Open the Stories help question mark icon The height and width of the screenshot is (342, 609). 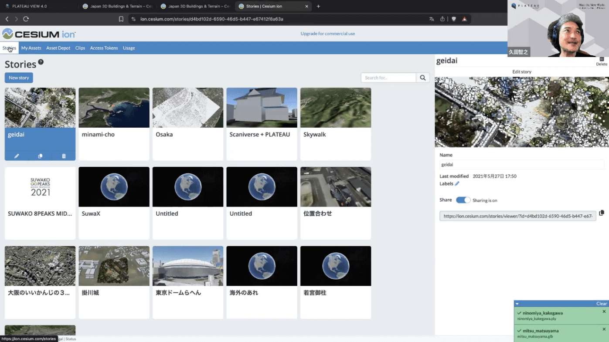(x=41, y=62)
